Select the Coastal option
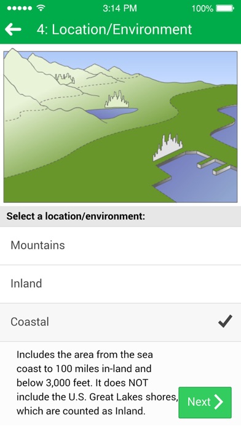The width and height of the screenshot is (241, 428). [120, 322]
